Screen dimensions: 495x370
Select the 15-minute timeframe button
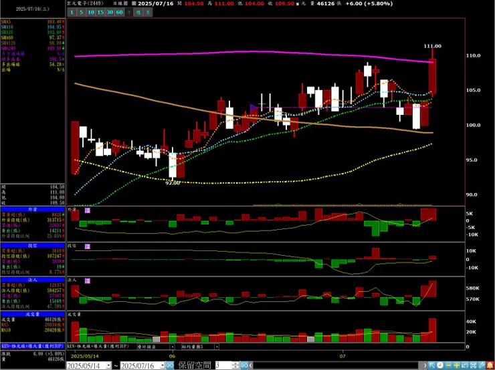pos(100,12)
